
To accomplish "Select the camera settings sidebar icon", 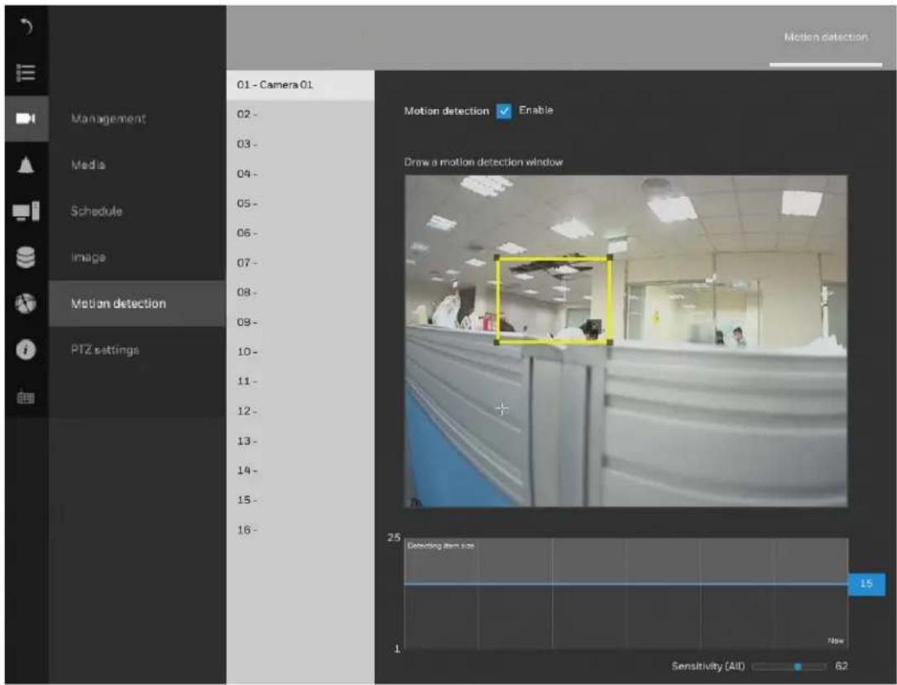I will click(x=26, y=118).
